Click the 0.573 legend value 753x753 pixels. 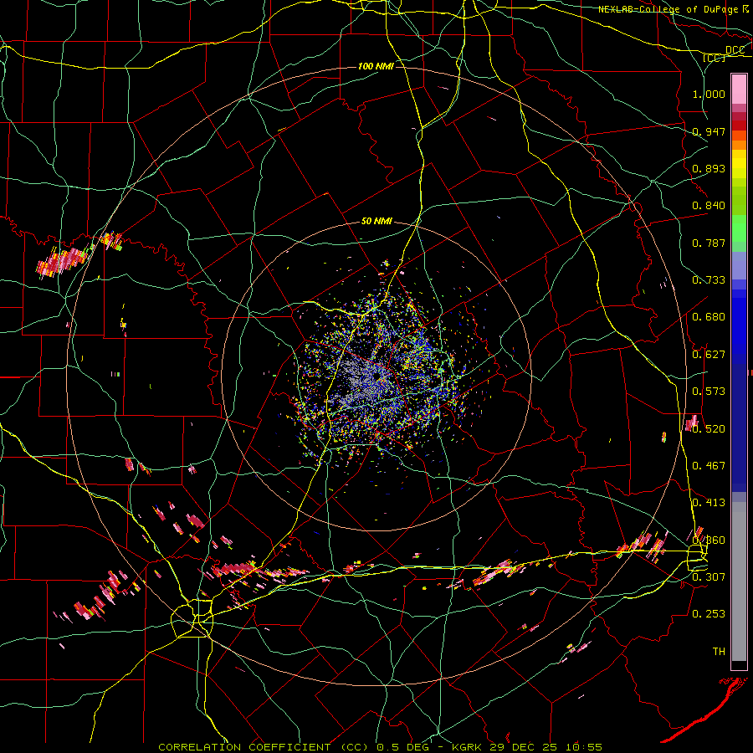pyautogui.click(x=709, y=392)
